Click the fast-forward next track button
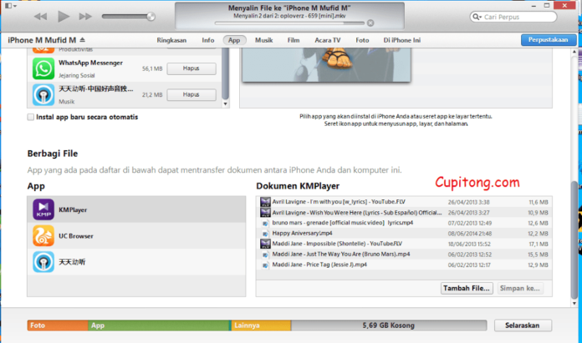 click(x=85, y=17)
